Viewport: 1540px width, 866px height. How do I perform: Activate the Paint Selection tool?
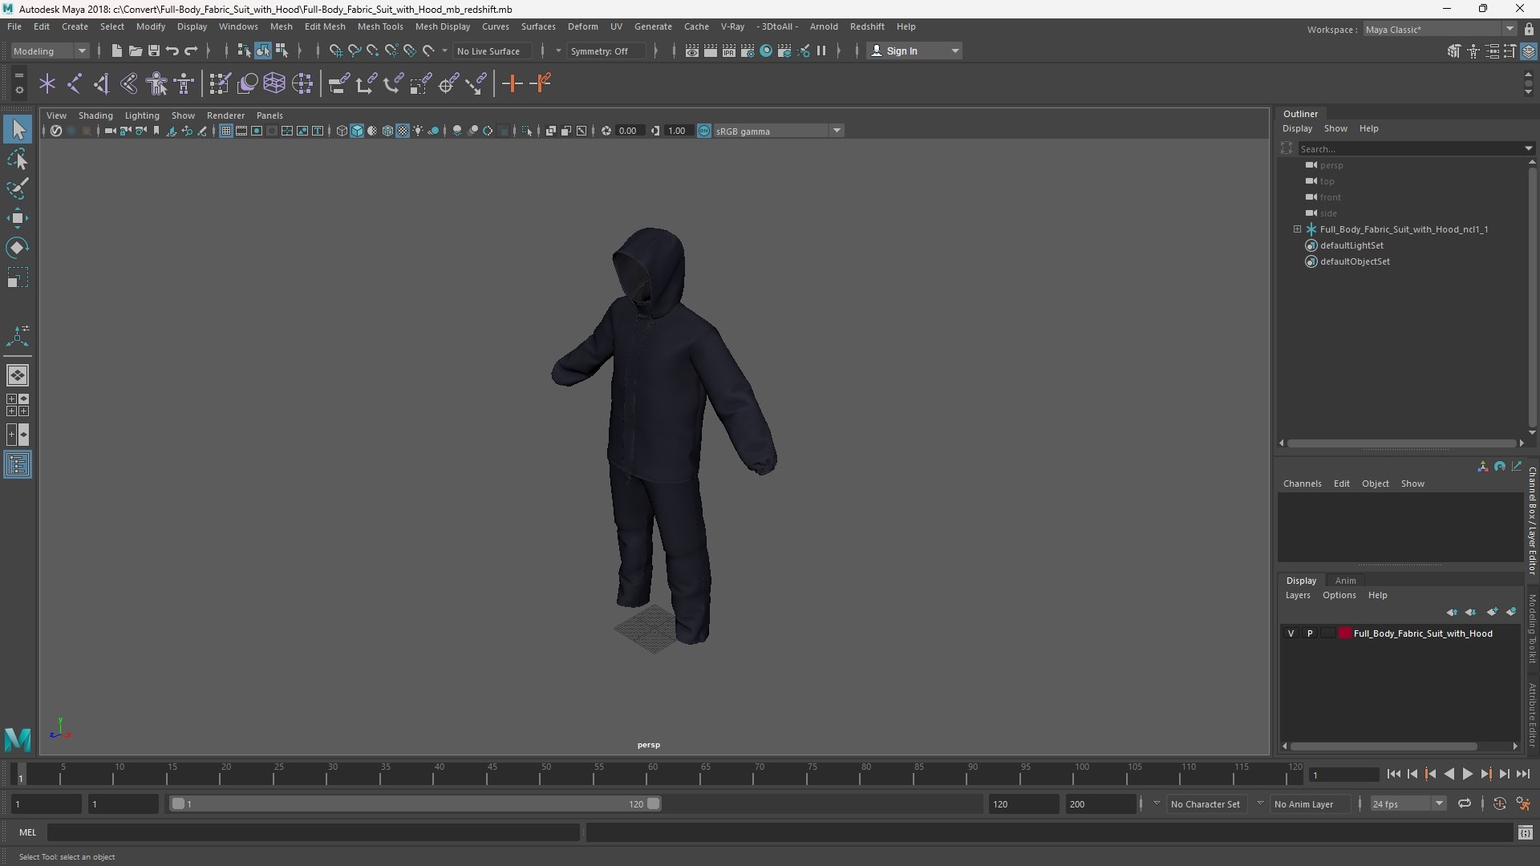point(18,188)
